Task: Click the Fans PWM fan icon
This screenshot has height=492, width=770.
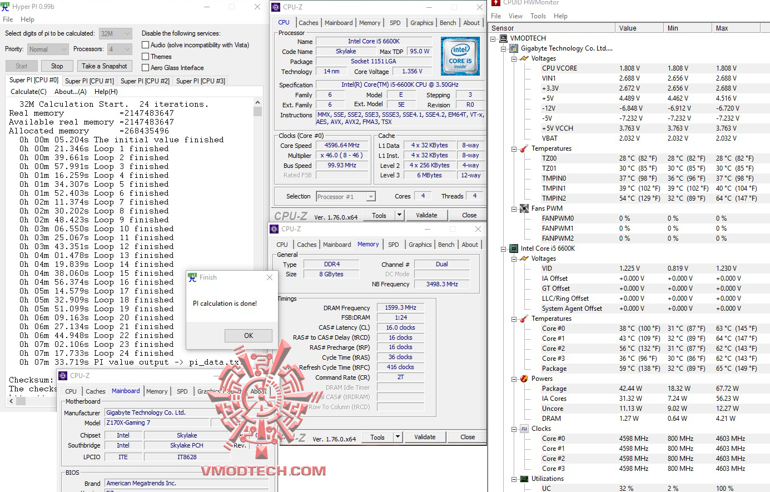Action: tap(524, 208)
